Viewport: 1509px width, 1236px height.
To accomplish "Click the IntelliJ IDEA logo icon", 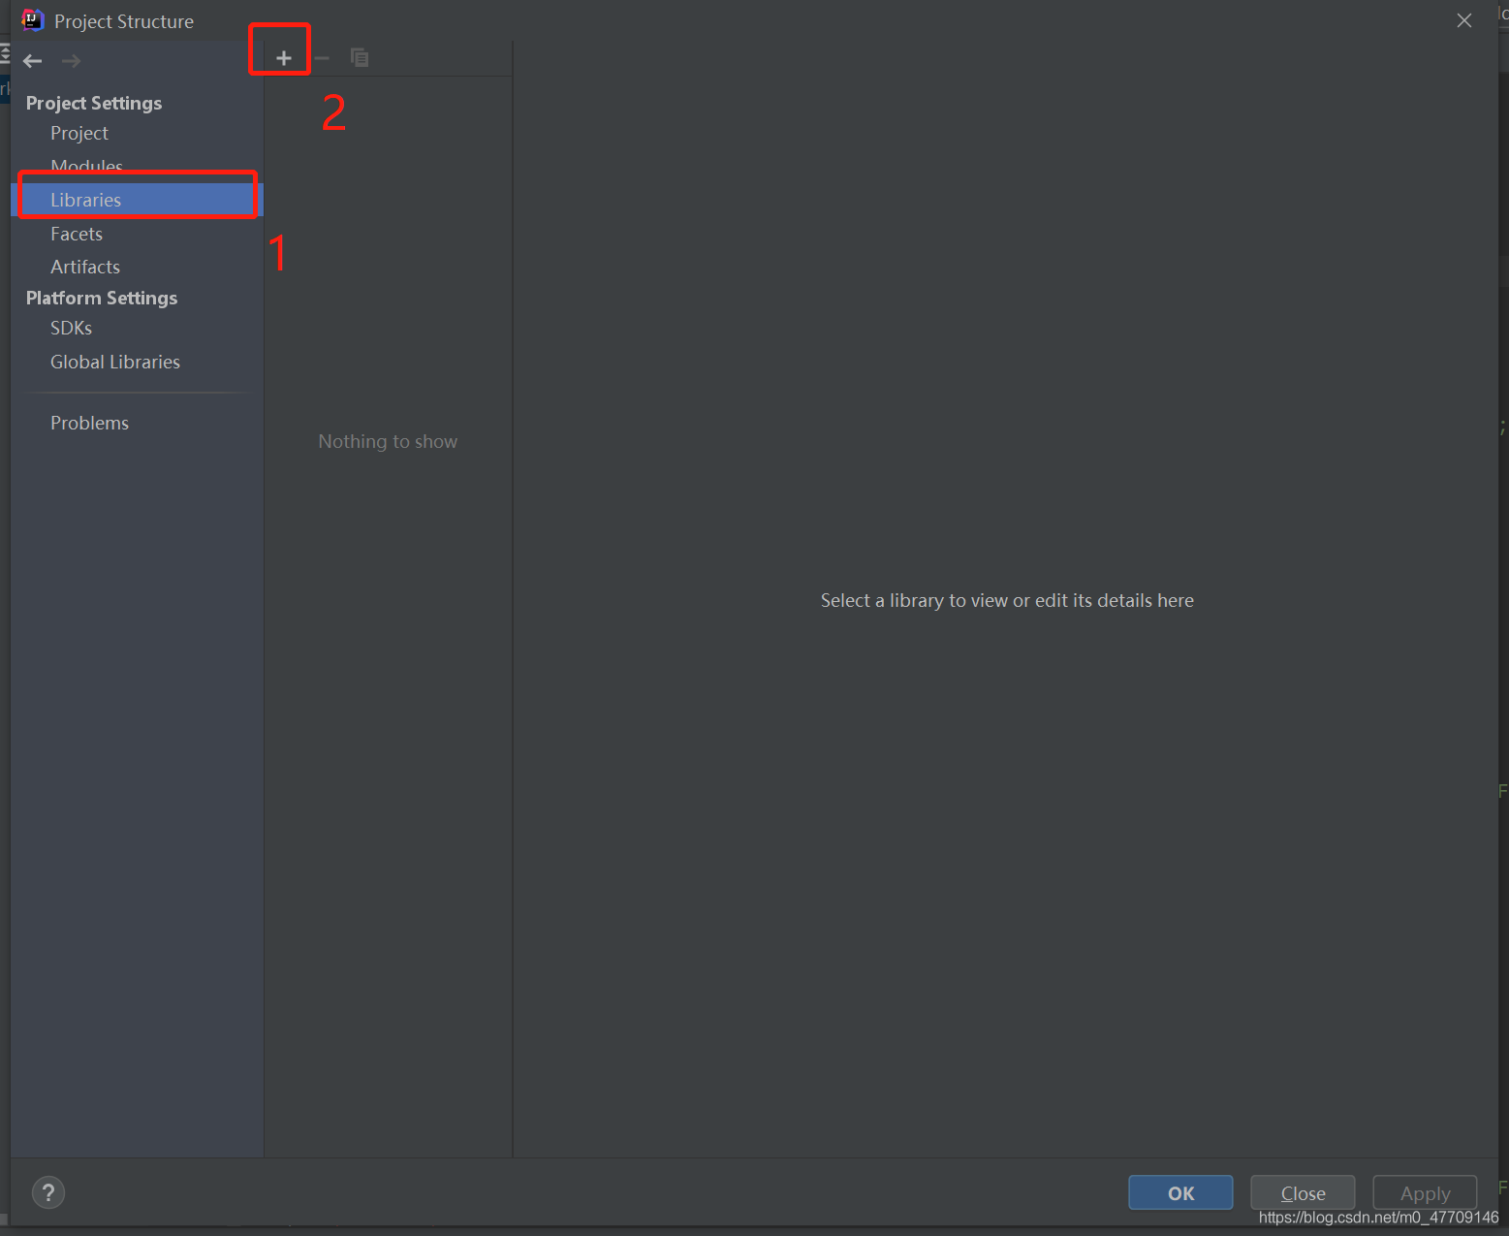I will click(x=33, y=20).
